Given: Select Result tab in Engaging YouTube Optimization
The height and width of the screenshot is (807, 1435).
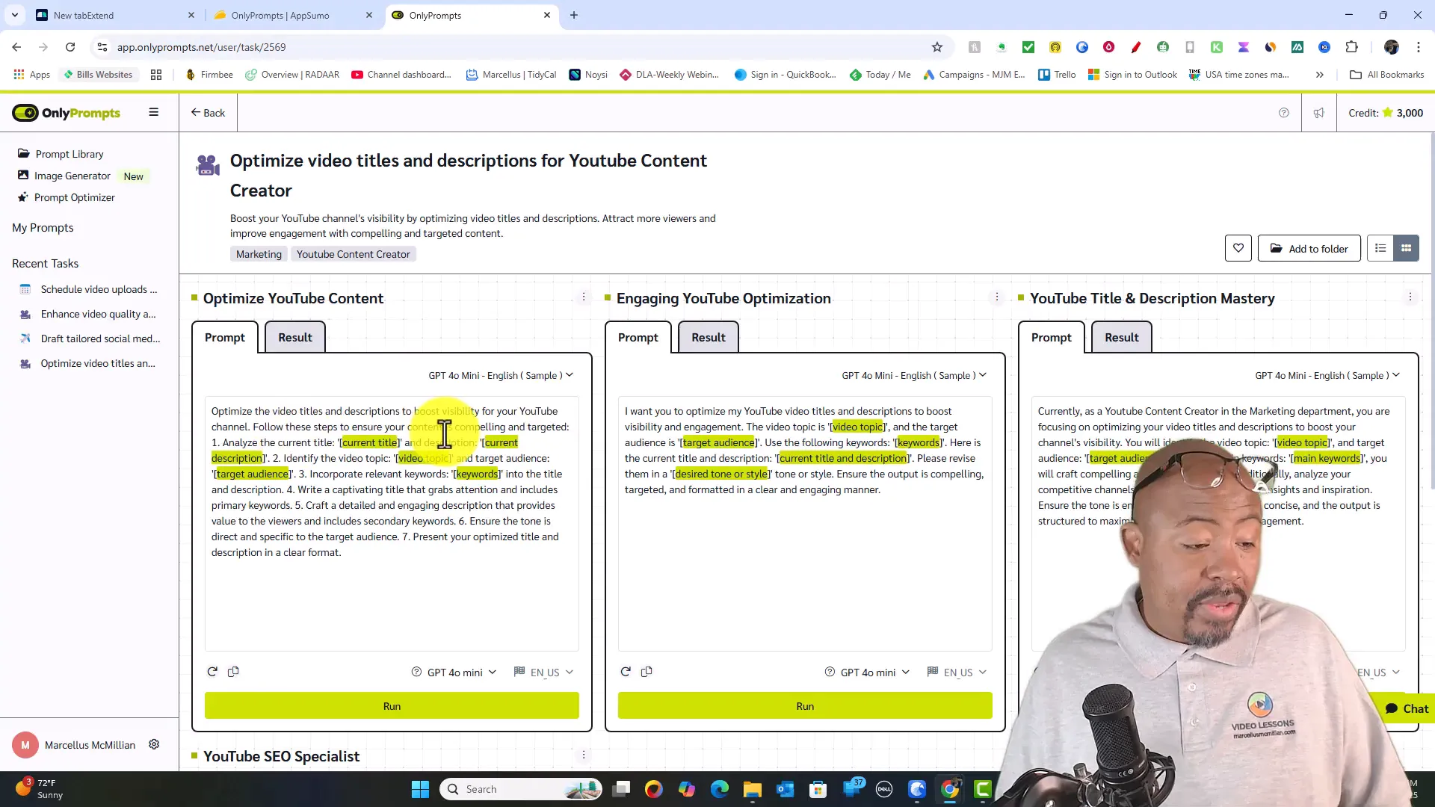Looking at the screenshot, I should pos(708,338).
